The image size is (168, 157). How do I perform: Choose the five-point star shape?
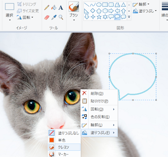tap(99, 17)
